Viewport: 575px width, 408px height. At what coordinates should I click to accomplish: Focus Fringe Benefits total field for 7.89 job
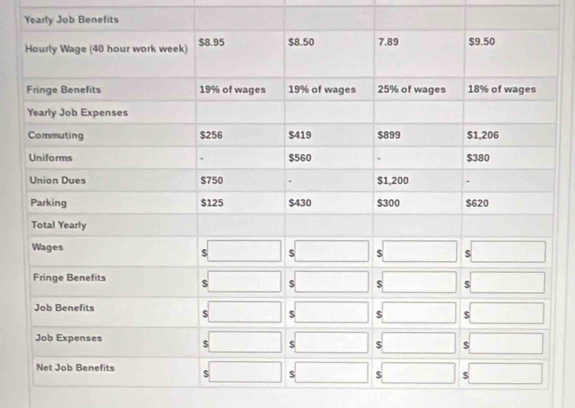click(421, 282)
